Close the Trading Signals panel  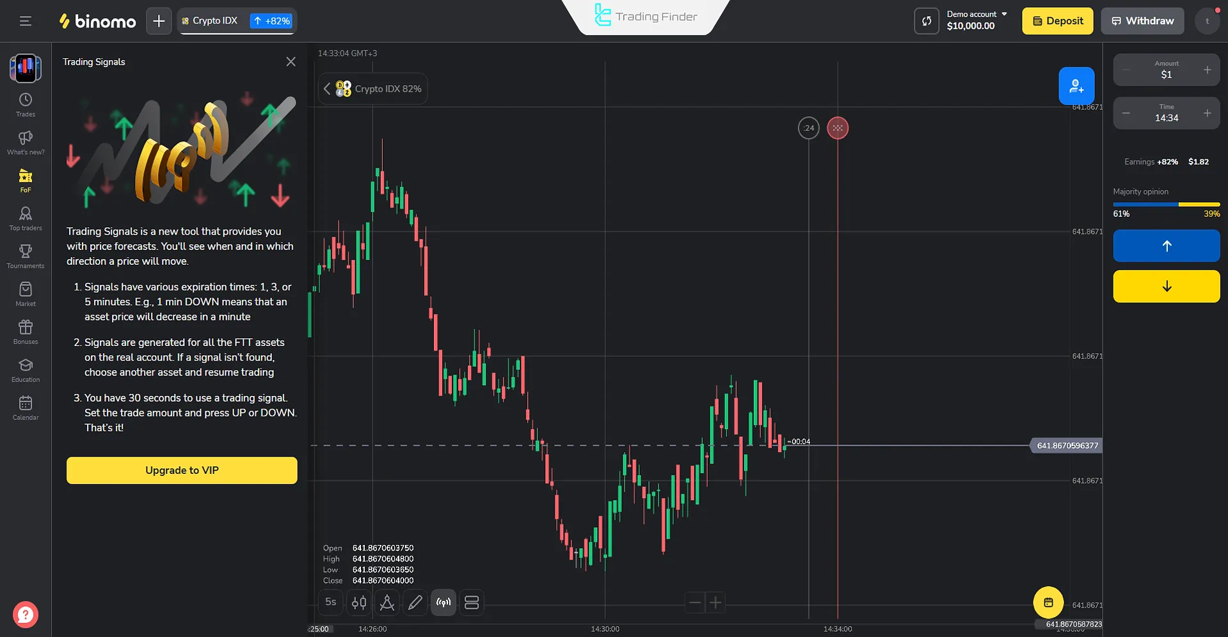(291, 61)
